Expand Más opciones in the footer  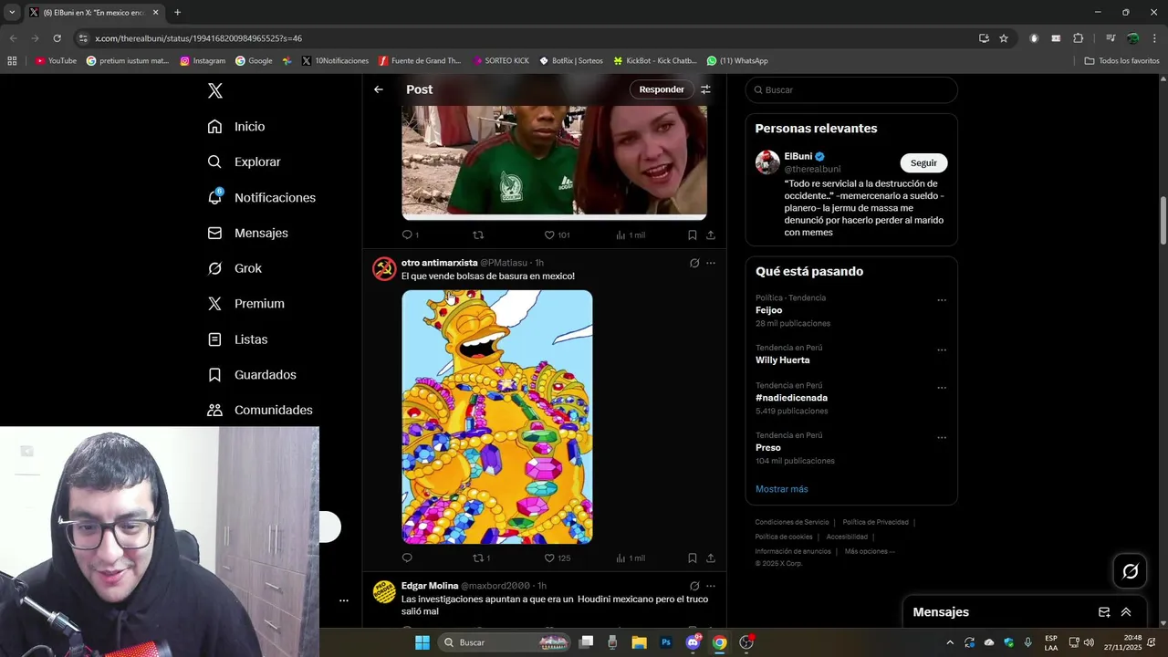point(869,551)
